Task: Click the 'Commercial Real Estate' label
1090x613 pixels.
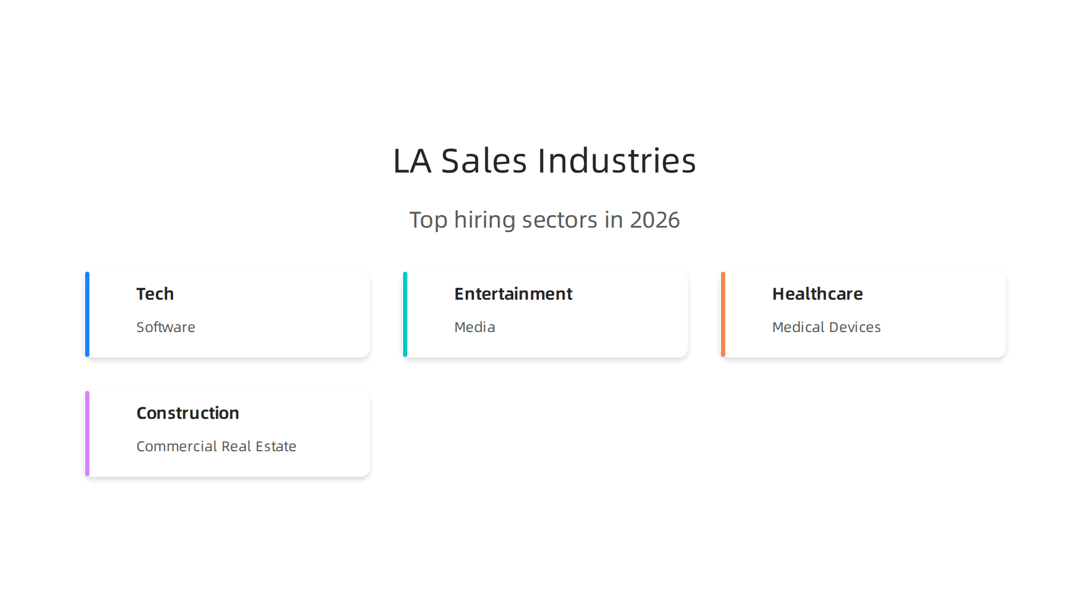Action: 216,447
